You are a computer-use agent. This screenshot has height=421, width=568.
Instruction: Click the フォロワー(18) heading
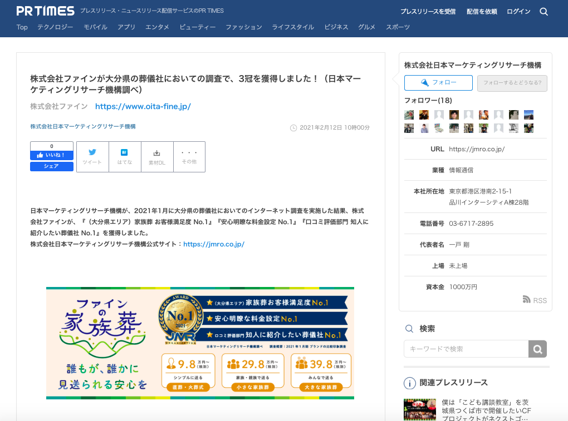[x=428, y=101]
